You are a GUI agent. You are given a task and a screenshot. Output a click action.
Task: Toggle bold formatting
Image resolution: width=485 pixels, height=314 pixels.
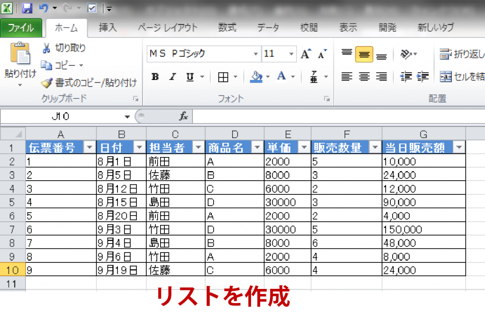point(155,77)
